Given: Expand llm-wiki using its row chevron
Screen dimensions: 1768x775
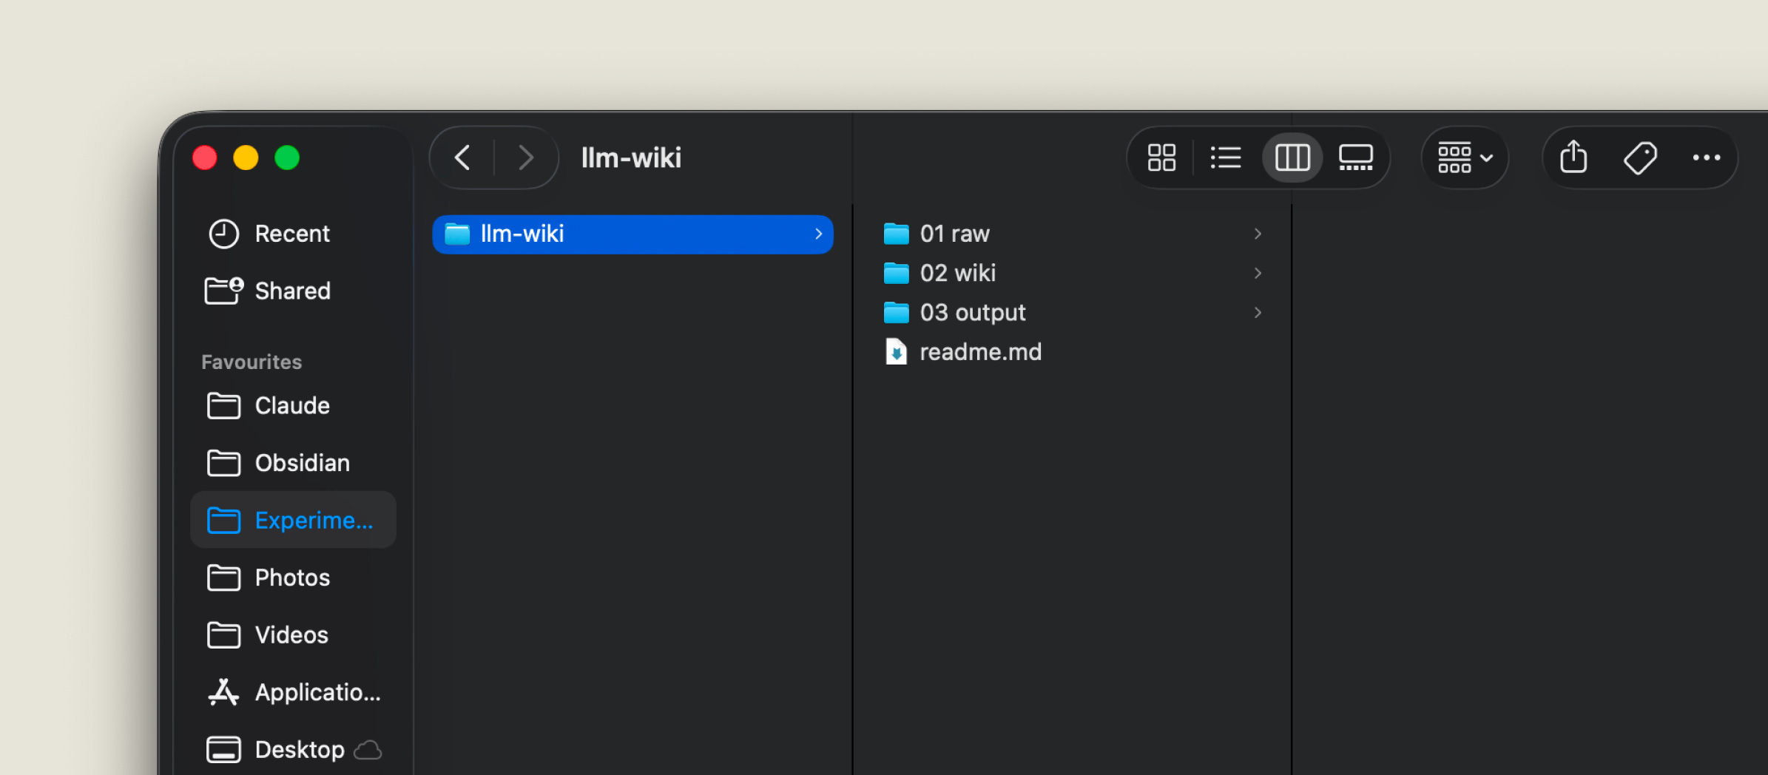Looking at the screenshot, I should (818, 234).
